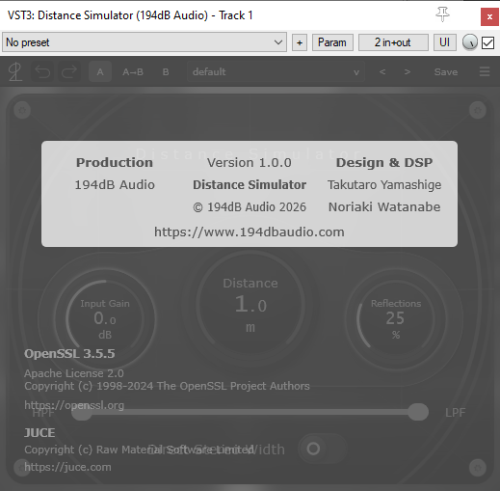
Task: Click the Distance knob
Action: (x=250, y=304)
